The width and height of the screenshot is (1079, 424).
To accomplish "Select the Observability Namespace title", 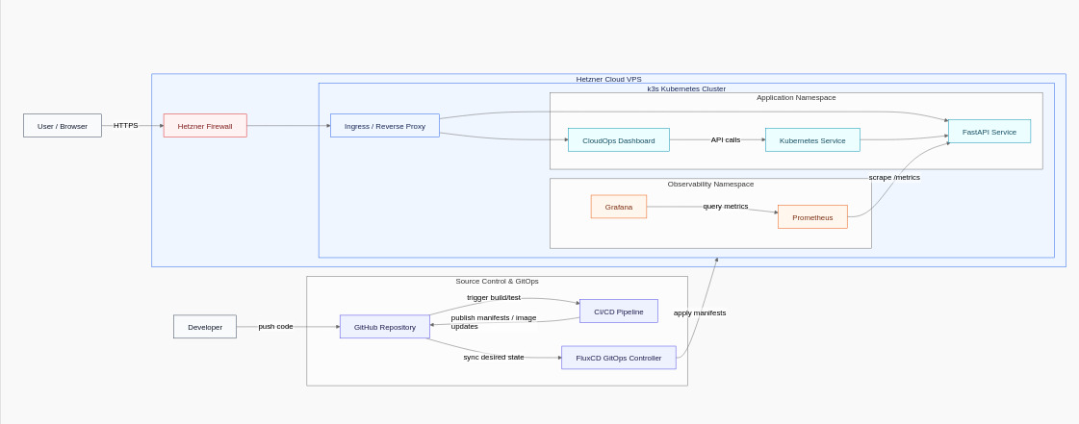I will click(711, 185).
